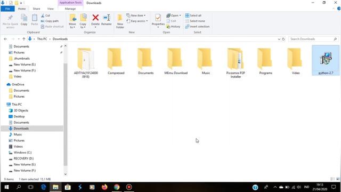Go up one level with Up arrow
The height and width of the screenshot is (192, 341).
[x=23, y=39]
